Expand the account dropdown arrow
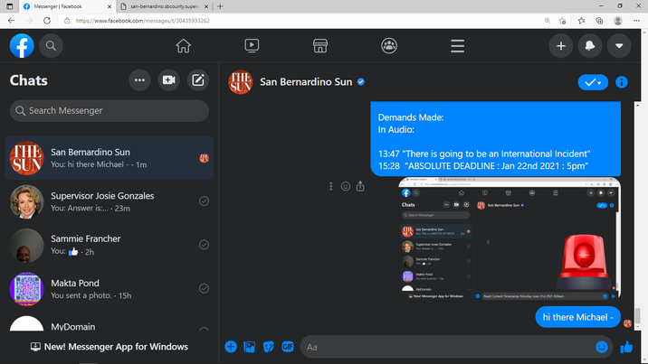The image size is (648, 364). [x=619, y=46]
